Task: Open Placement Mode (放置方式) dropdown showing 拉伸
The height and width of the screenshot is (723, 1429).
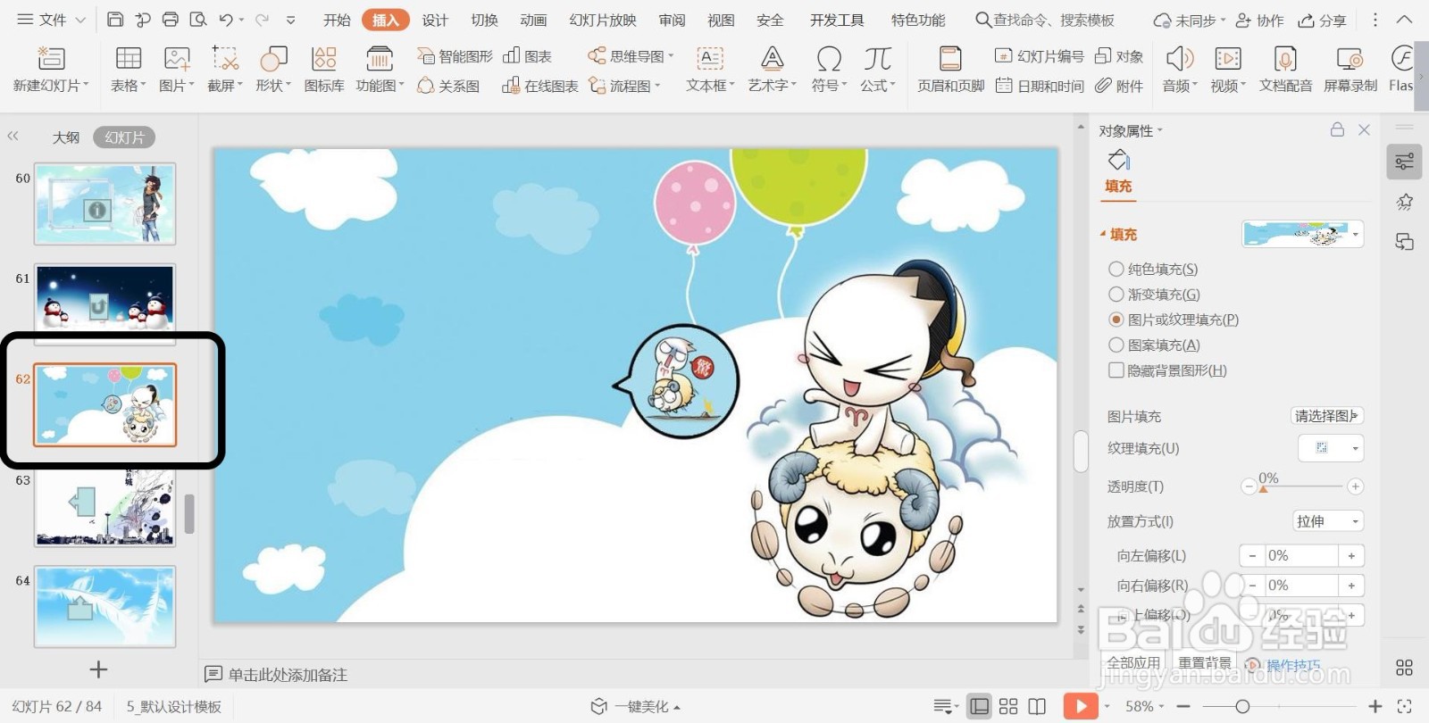Action: (1327, 521)
